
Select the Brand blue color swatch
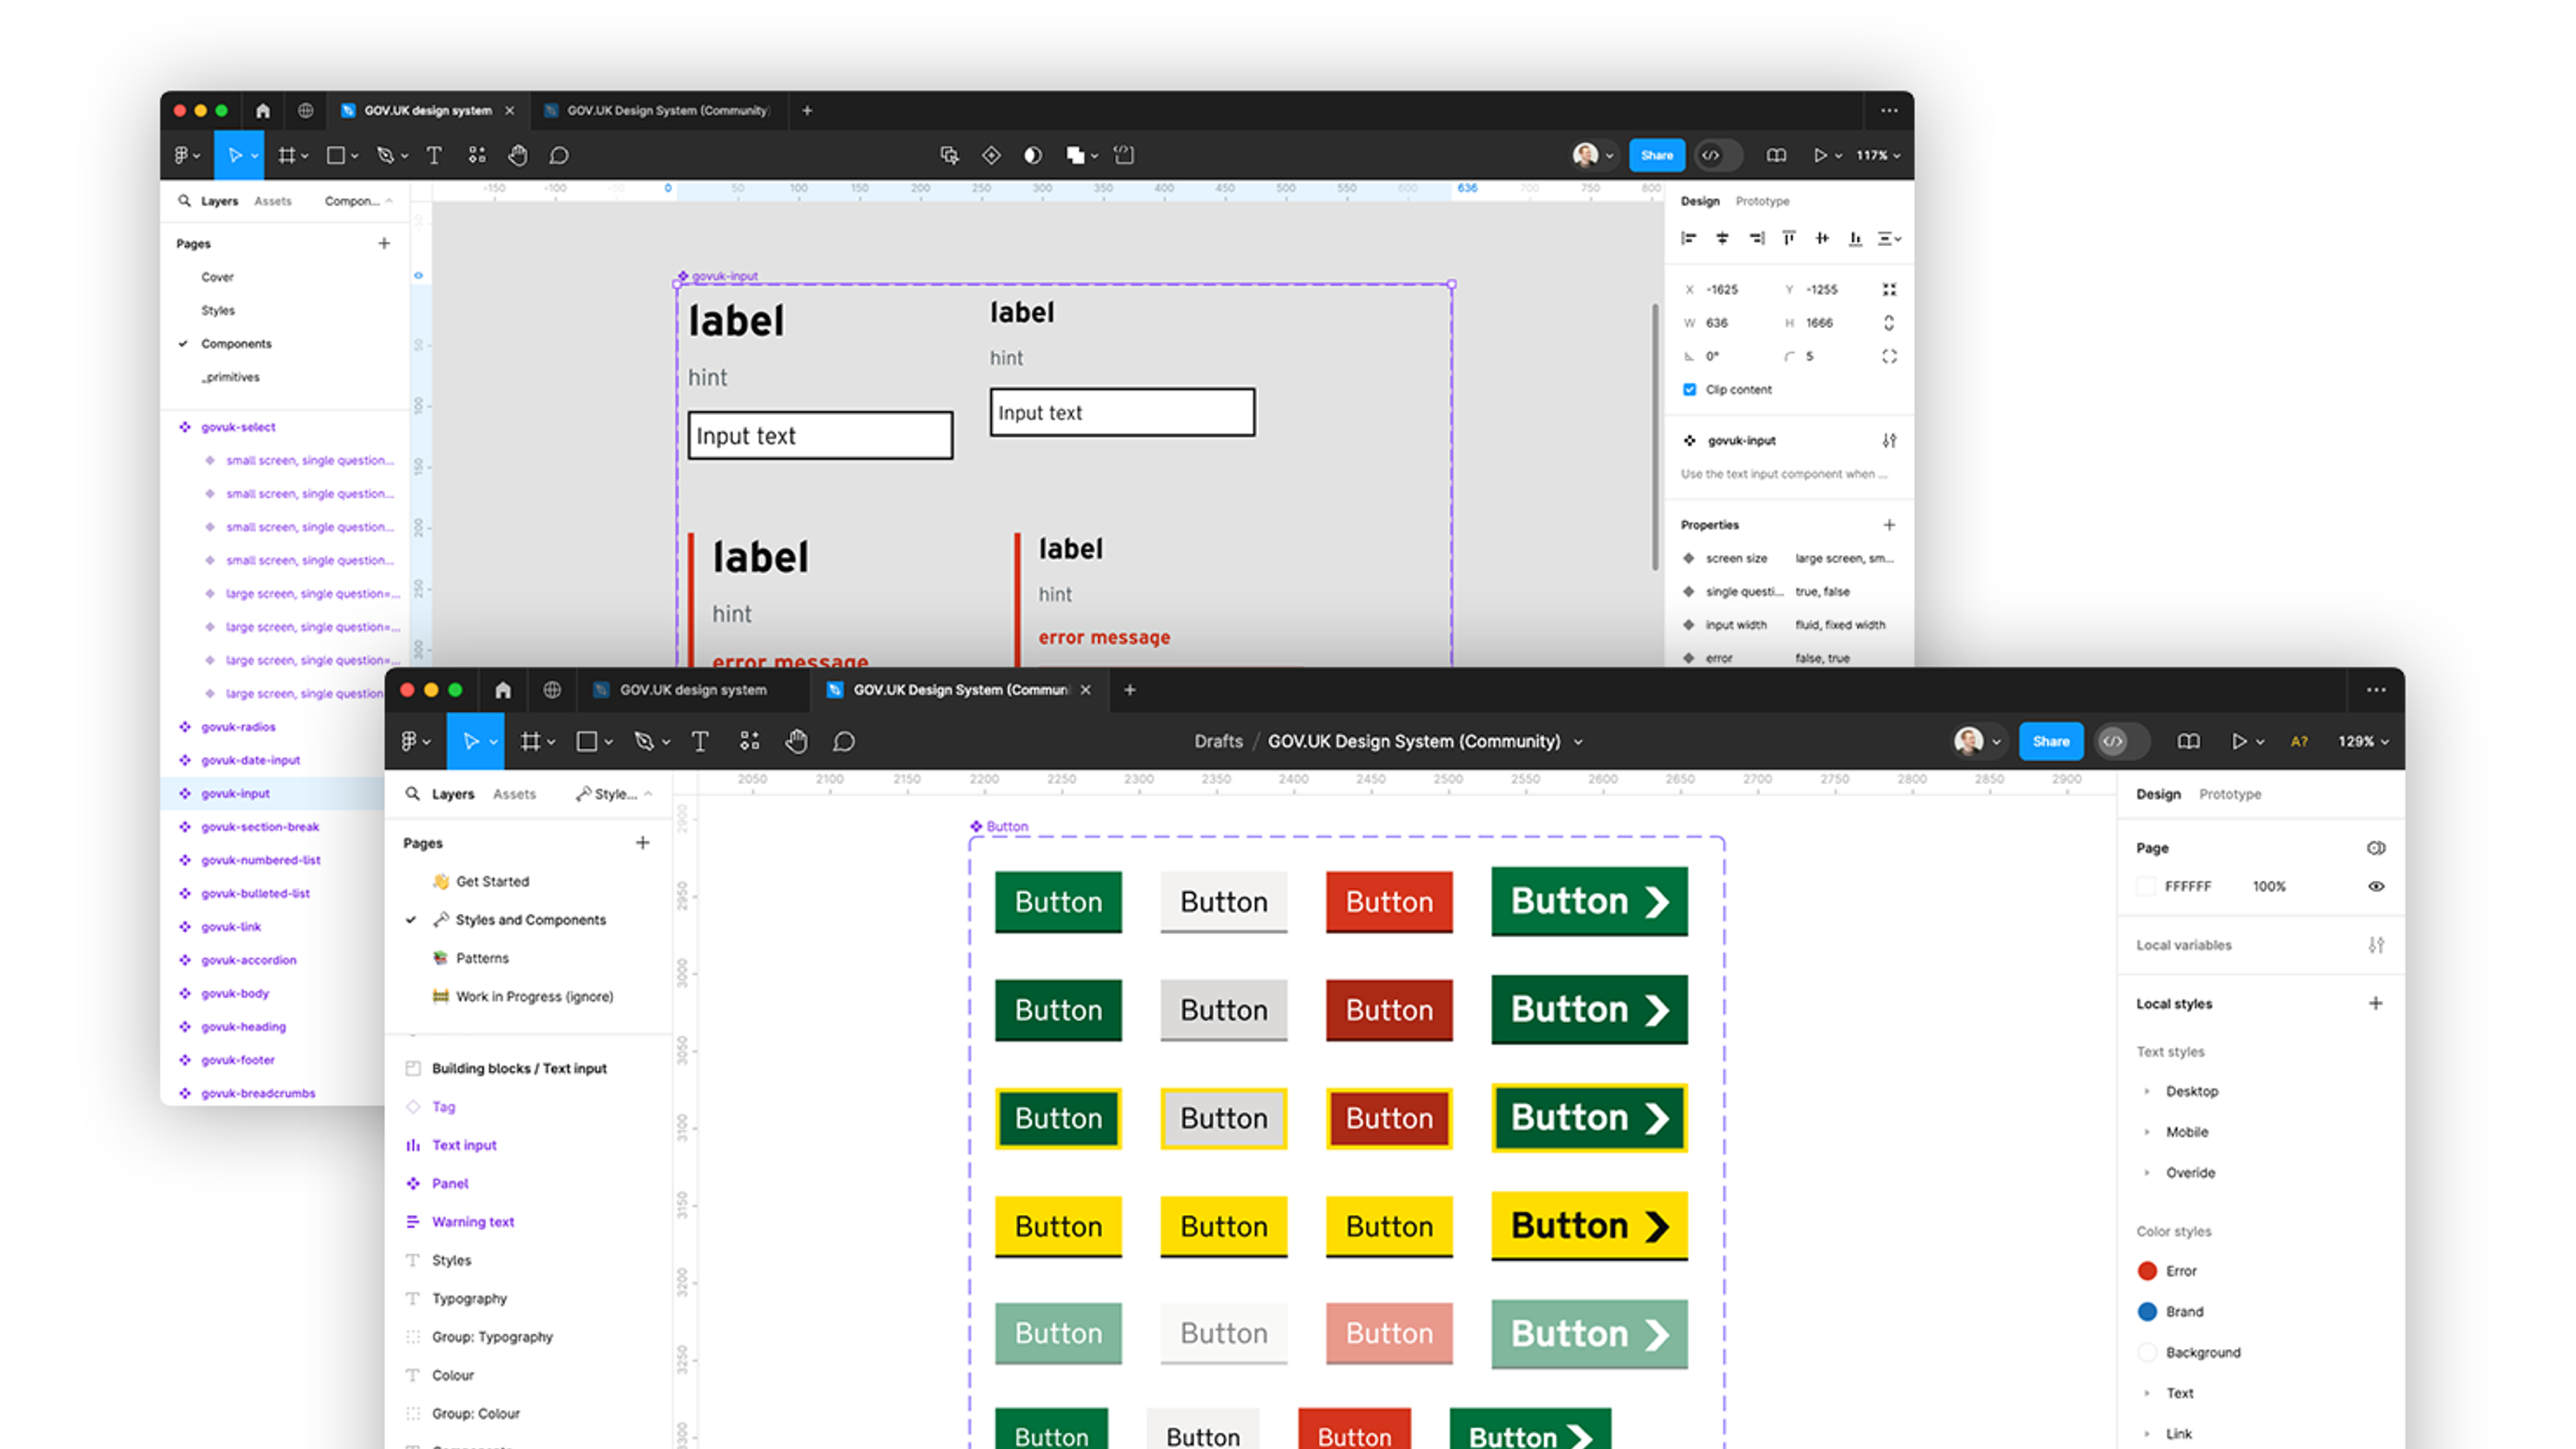[2147, 1311]
